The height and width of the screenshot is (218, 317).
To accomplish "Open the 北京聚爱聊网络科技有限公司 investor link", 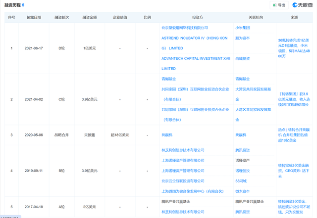I will click(x=185, y=28).
